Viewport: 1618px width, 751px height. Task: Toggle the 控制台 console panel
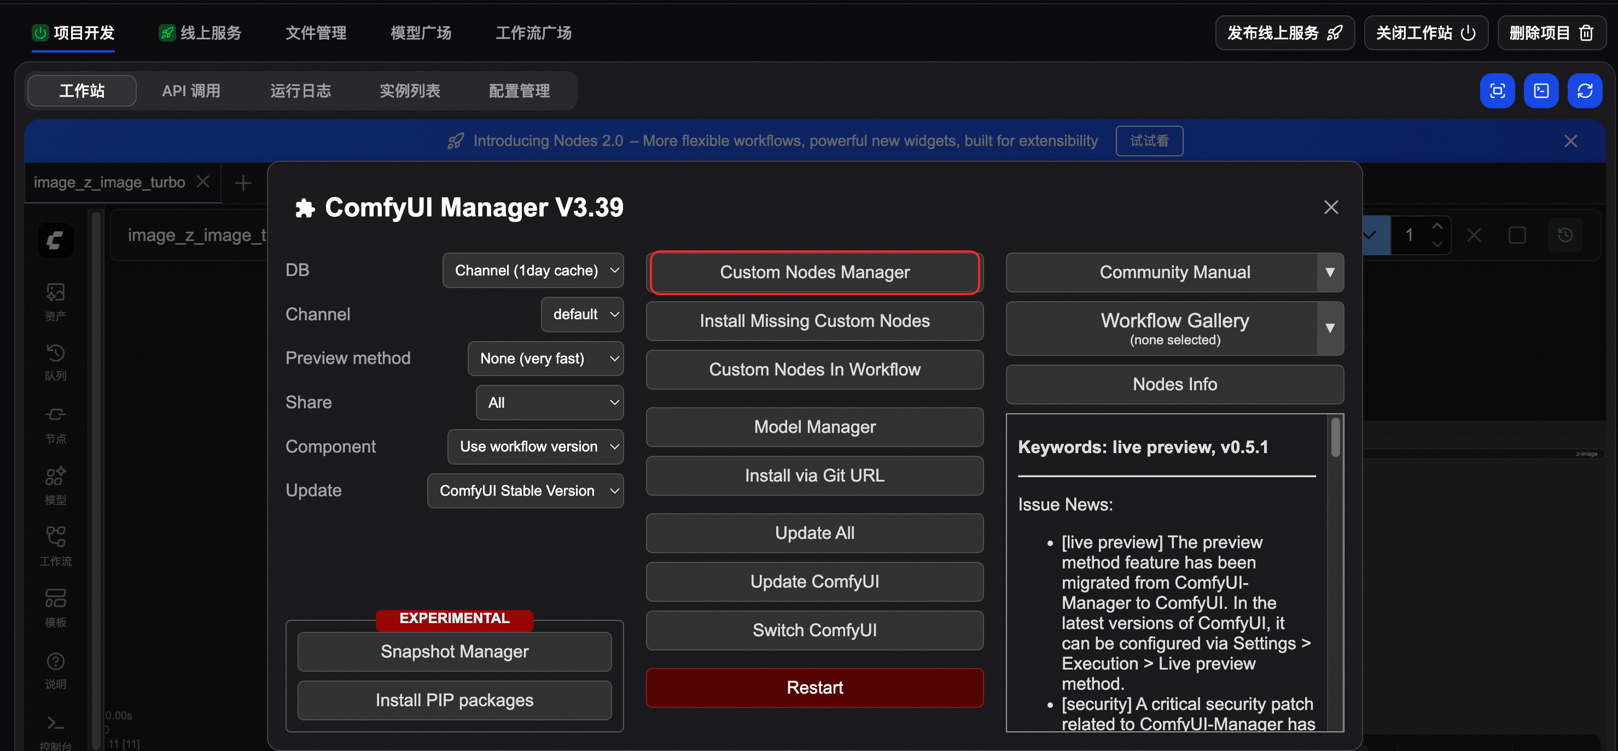click(x=55, y=732)
